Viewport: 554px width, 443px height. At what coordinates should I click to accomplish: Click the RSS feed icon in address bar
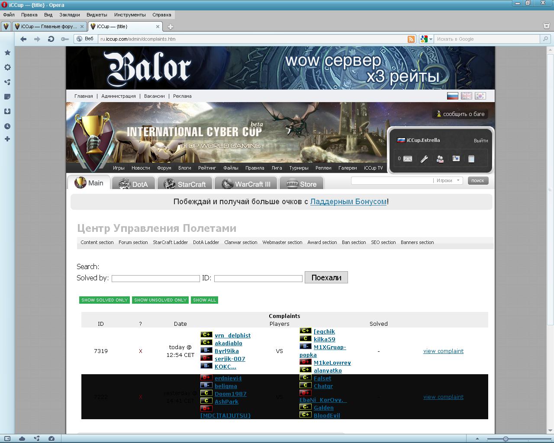[411, 39]
